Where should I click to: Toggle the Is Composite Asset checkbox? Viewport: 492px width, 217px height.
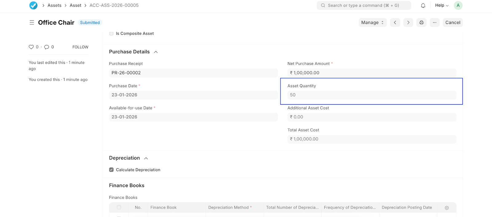[x=111, y=34]
